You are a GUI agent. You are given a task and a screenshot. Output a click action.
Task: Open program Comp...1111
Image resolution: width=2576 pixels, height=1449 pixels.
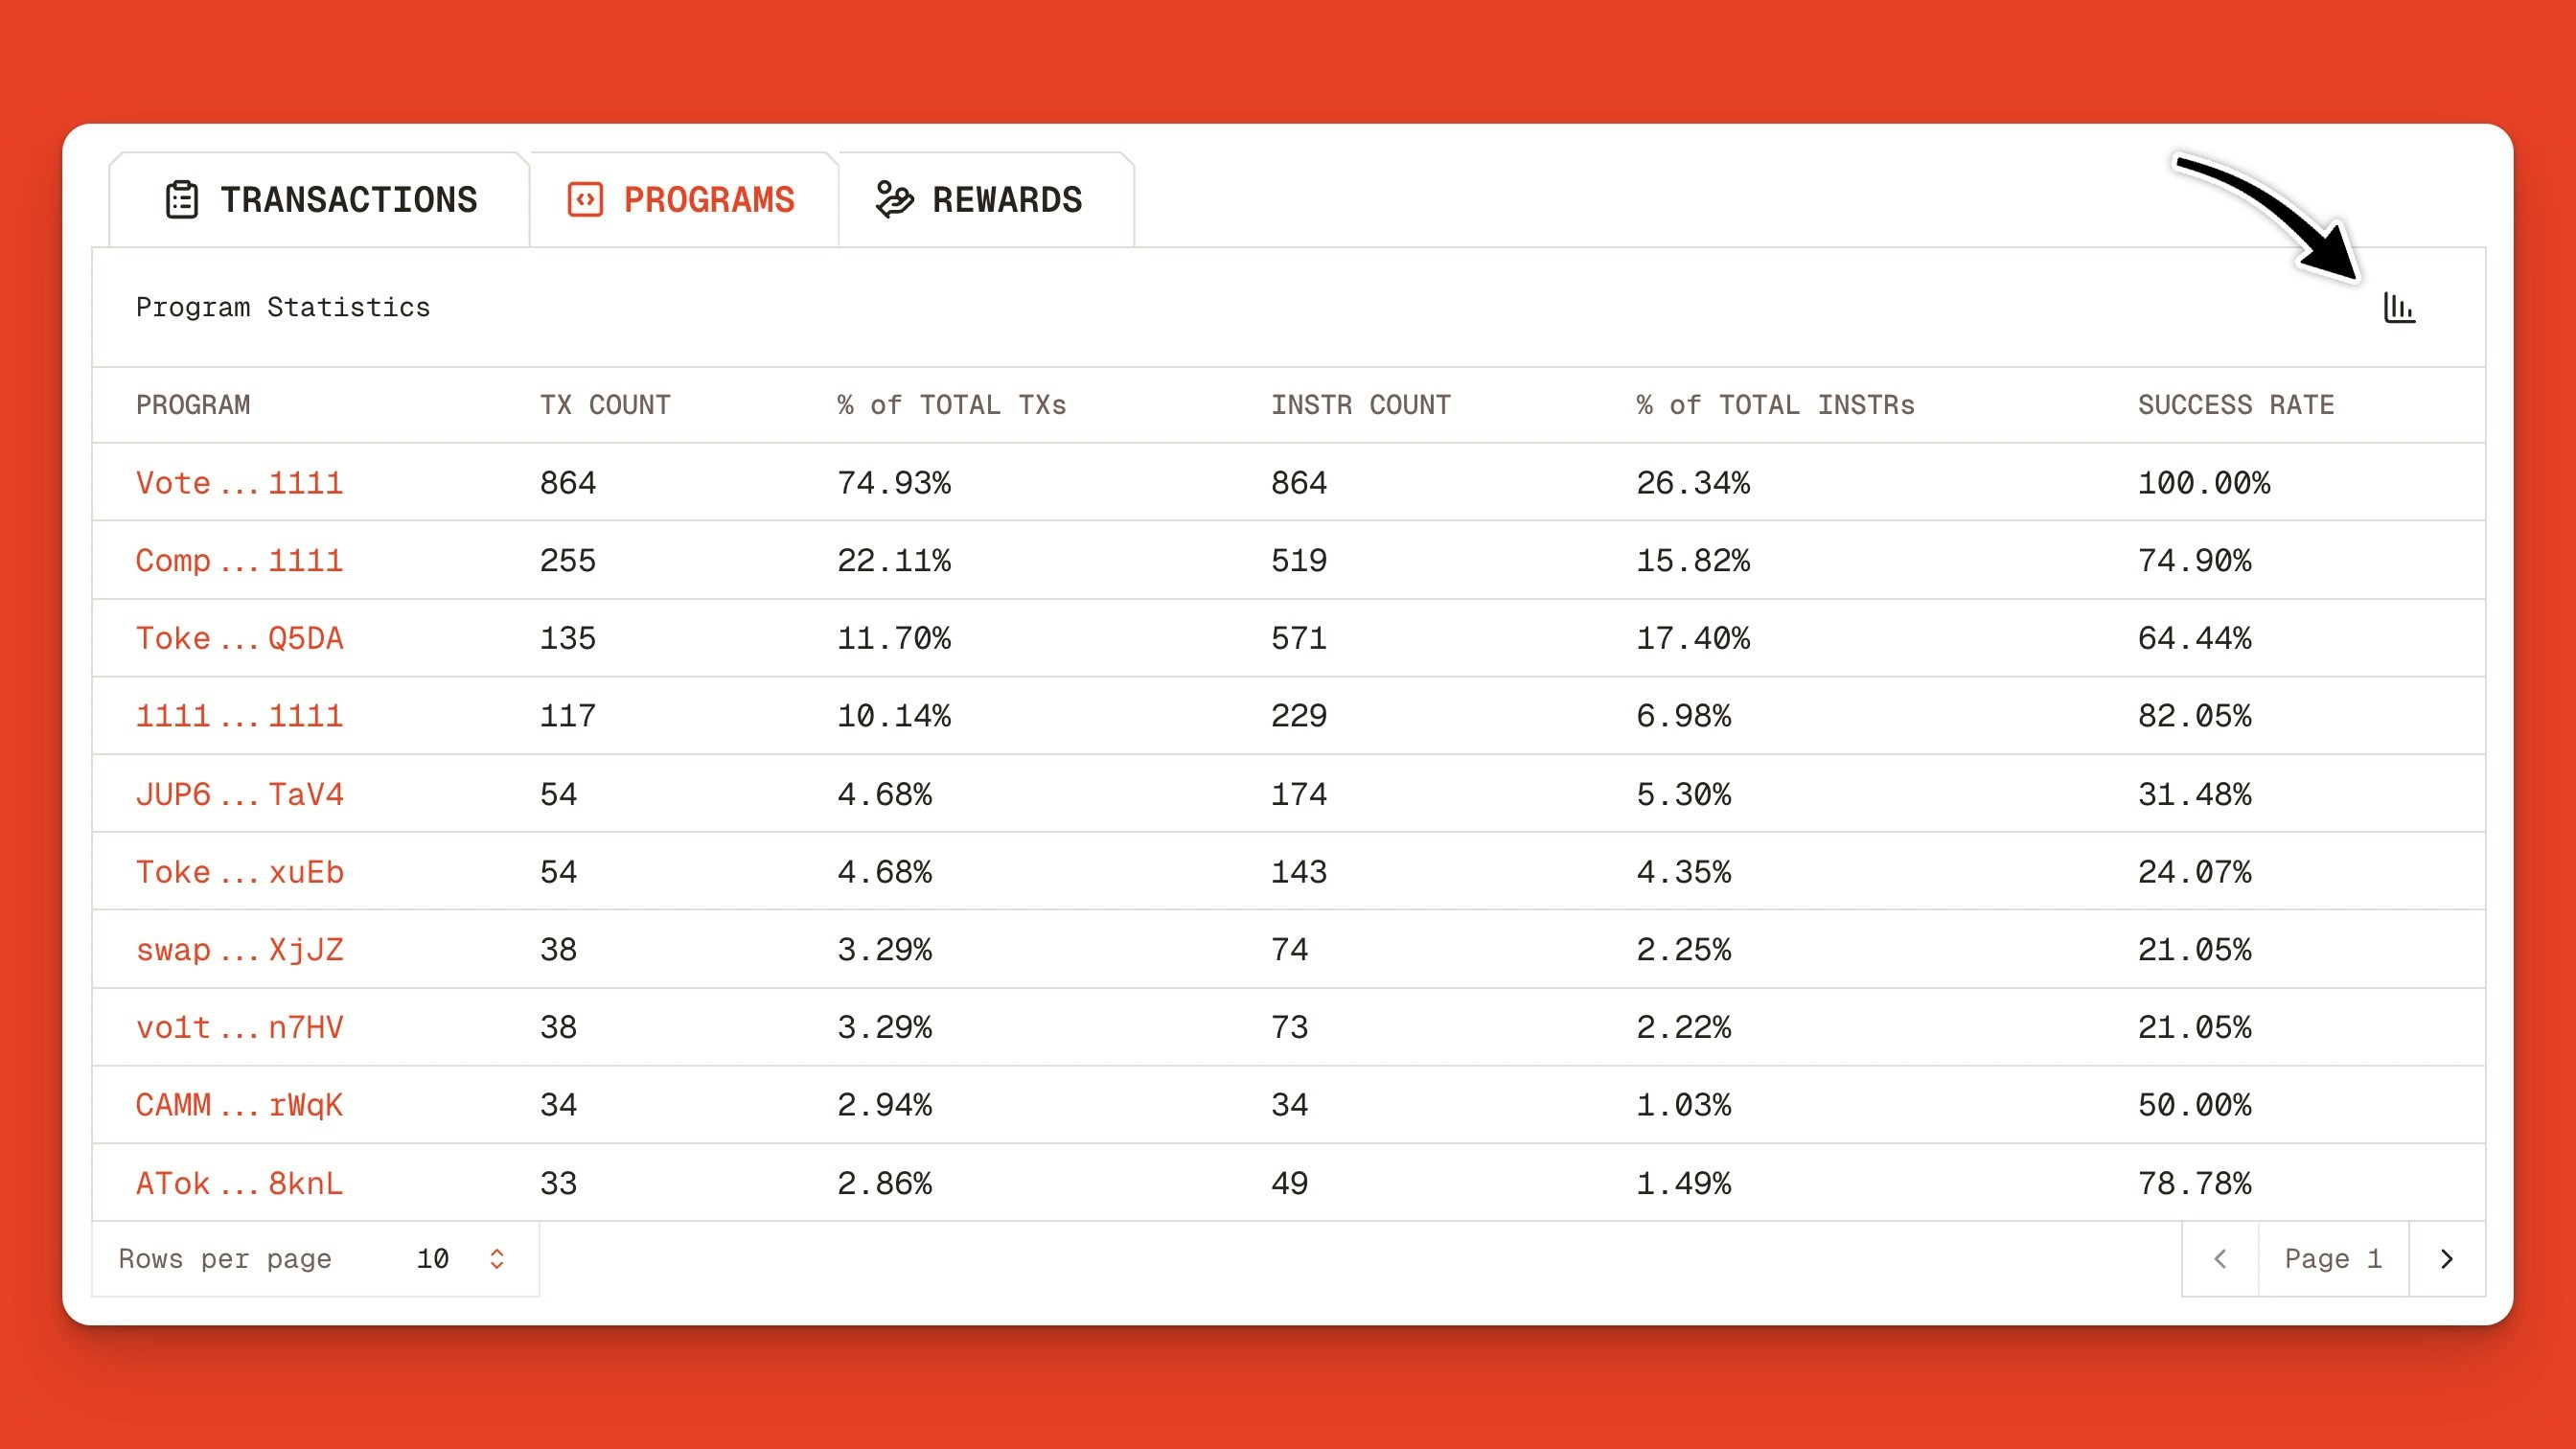(239, 560)
